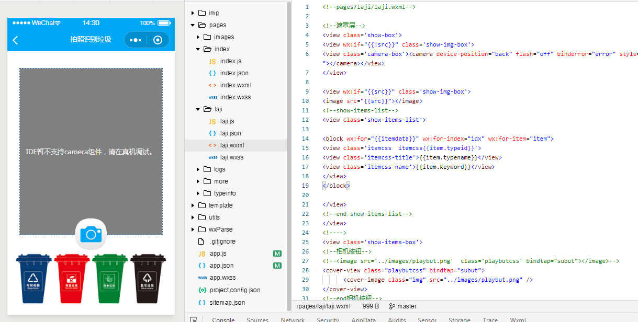The width and height of the screenshot is (638, 322).
Task: Open laji.json in the file tree
Action: pos(231,133)
